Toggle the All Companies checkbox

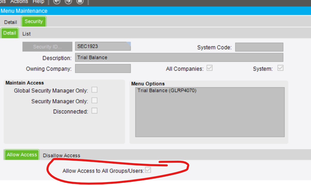tap(209, 68)
